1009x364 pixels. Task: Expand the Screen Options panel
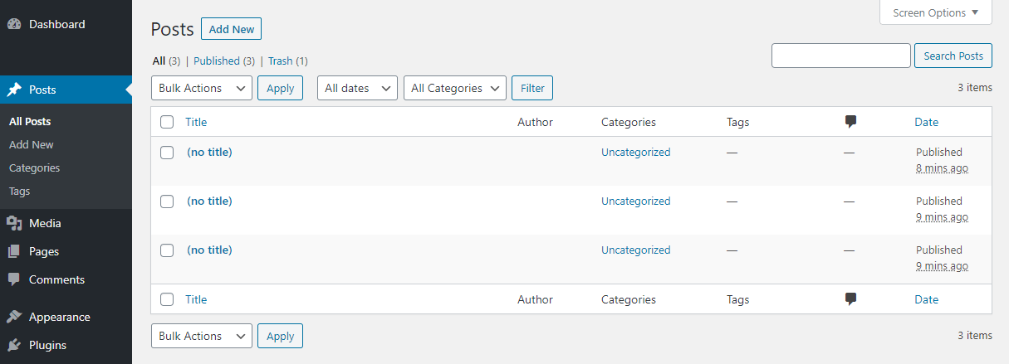click(x=935, y=13)
